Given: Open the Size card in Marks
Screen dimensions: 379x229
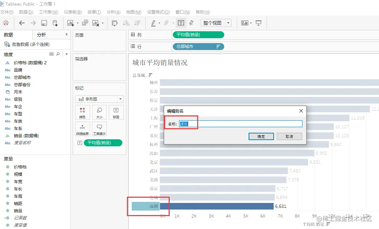Looking at the screenshot, I should point(99,112).
